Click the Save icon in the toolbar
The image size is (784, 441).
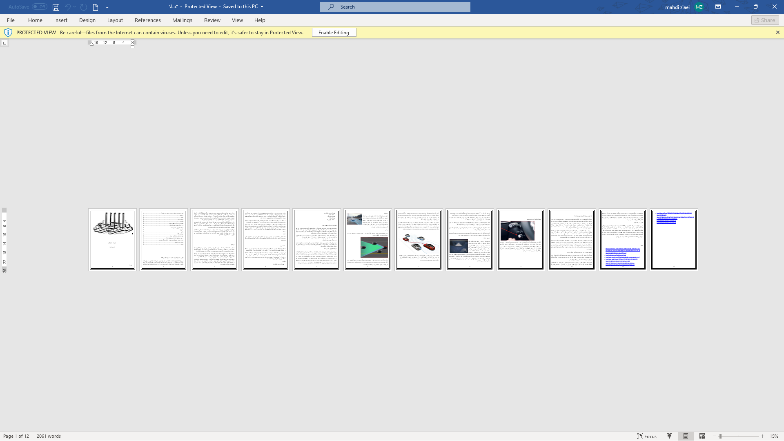56,7
